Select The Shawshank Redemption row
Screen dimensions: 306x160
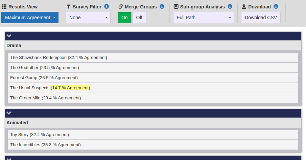click(x=153, y=58)
